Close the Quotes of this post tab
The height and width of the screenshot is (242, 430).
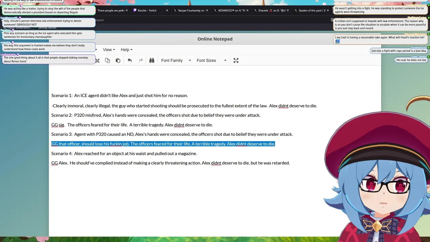point(328,10)
